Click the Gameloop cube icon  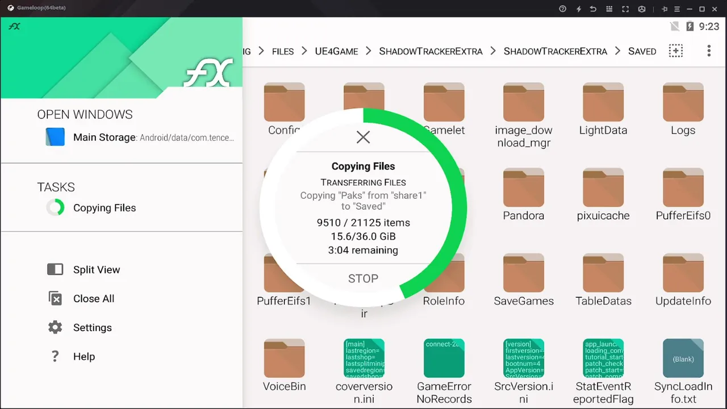pyautogui.click(x=641, y=9)
